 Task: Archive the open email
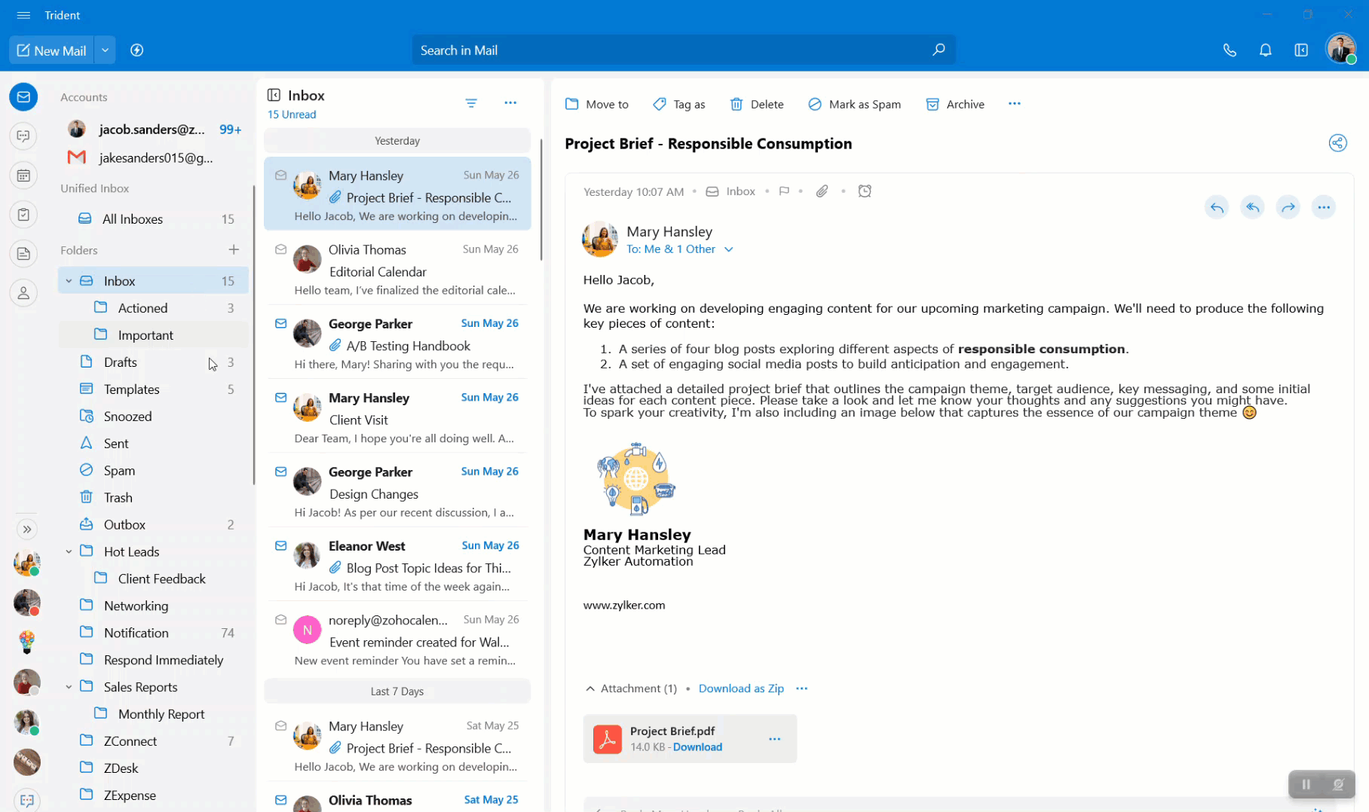point(954,104)
